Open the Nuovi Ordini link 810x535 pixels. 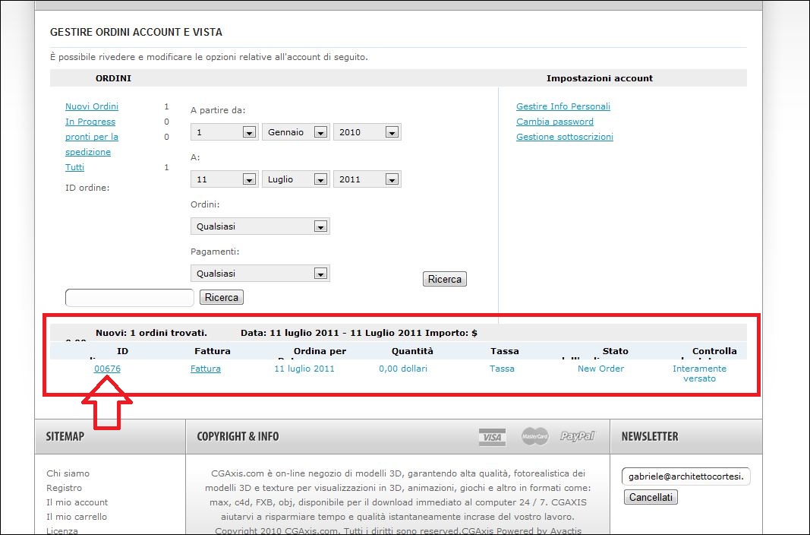91,106
